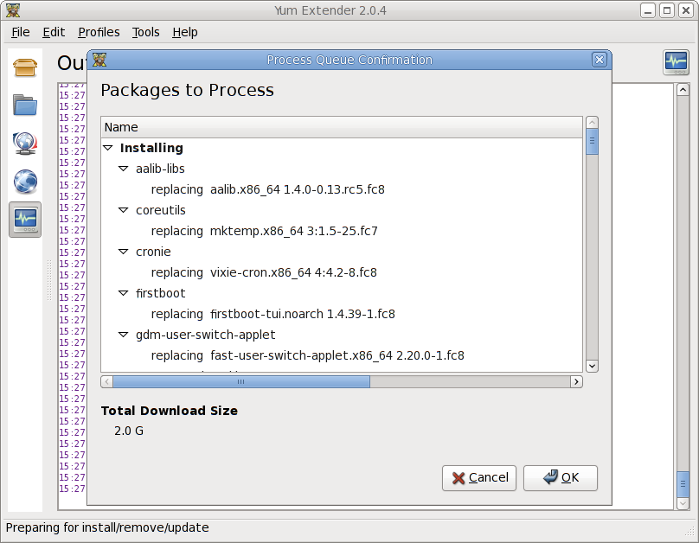Confirm with the OK button

(x=561, y=478)
